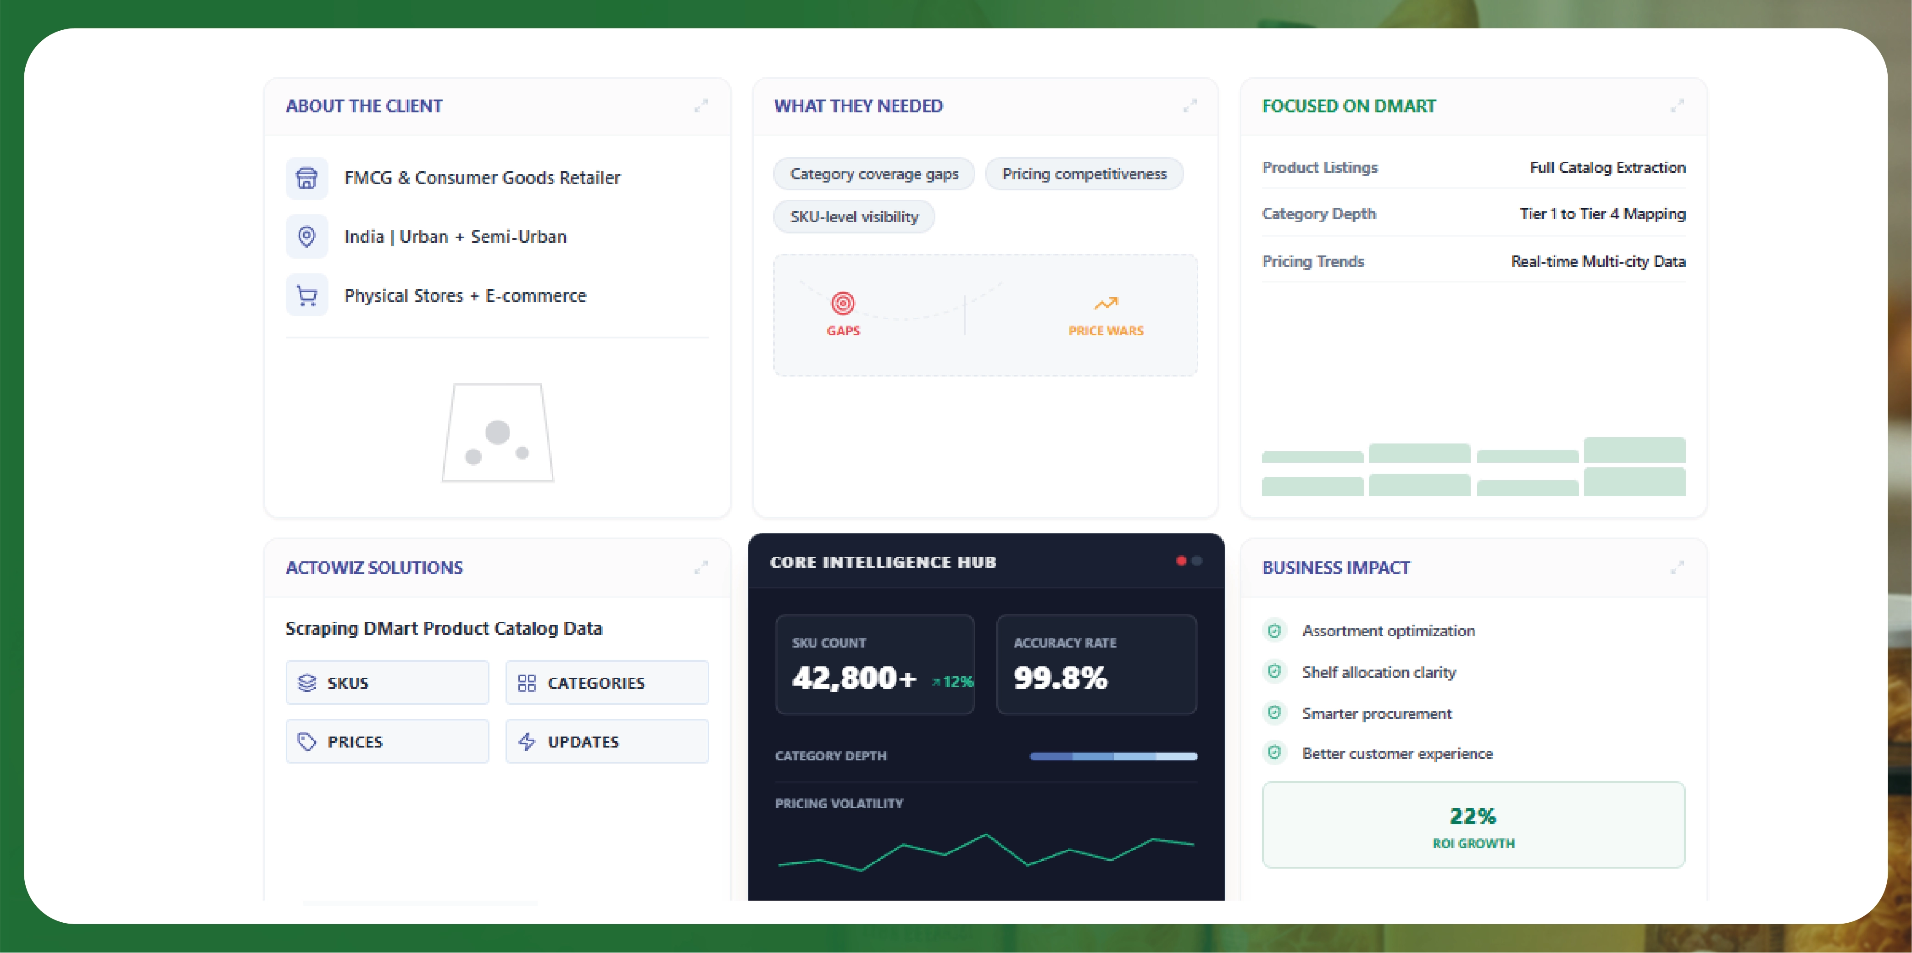Expand the What They Needed card
This screenshot has height=953, width=1912.
point(1189,106)
